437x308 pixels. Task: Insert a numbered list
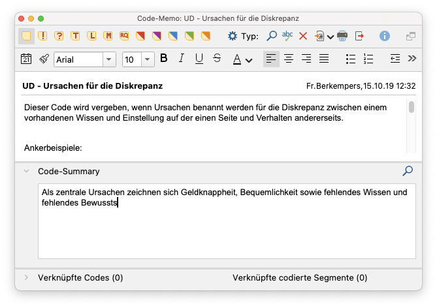point(368,59)
